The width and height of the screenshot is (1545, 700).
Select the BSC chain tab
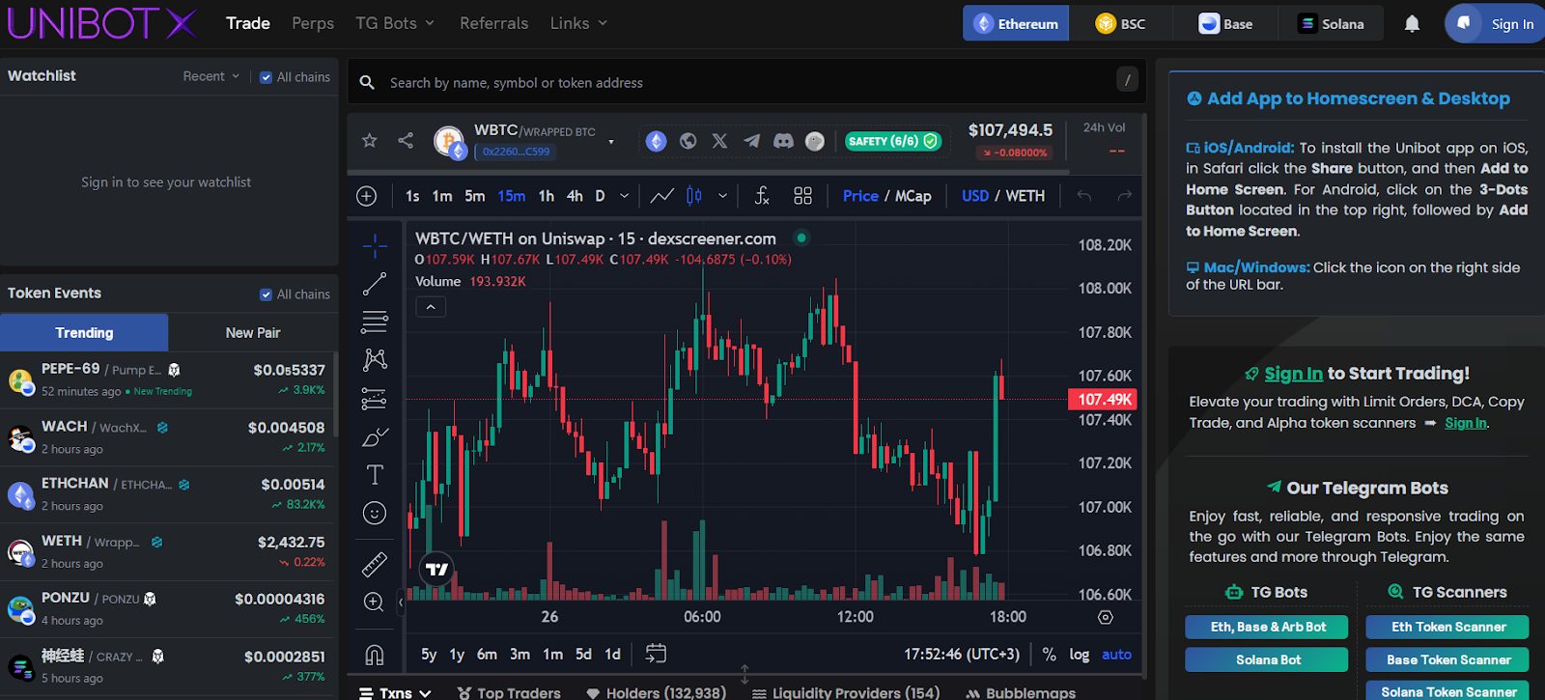click(1120, 24)
